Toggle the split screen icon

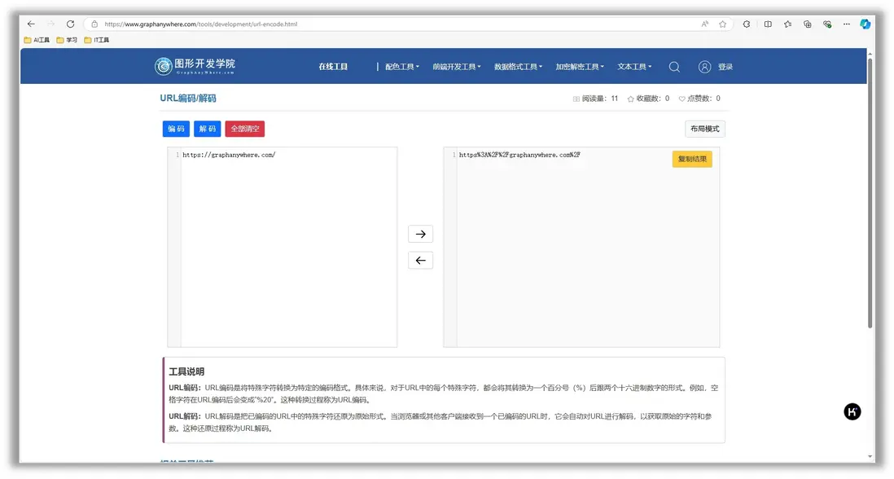768,24
